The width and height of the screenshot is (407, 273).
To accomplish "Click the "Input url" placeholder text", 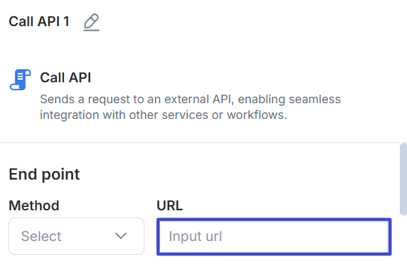I will [196, 236].
